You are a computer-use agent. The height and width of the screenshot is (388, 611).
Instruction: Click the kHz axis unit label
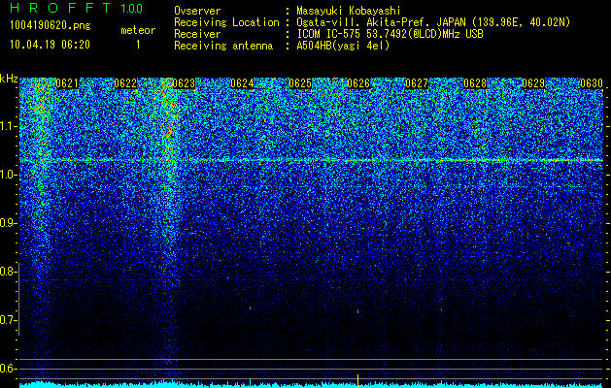coord(9,79)
